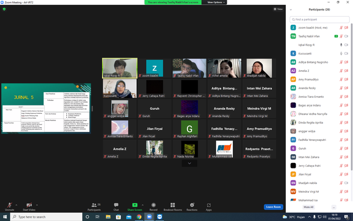
Task: Click the Windows Start button
Action: coord(5,217)
